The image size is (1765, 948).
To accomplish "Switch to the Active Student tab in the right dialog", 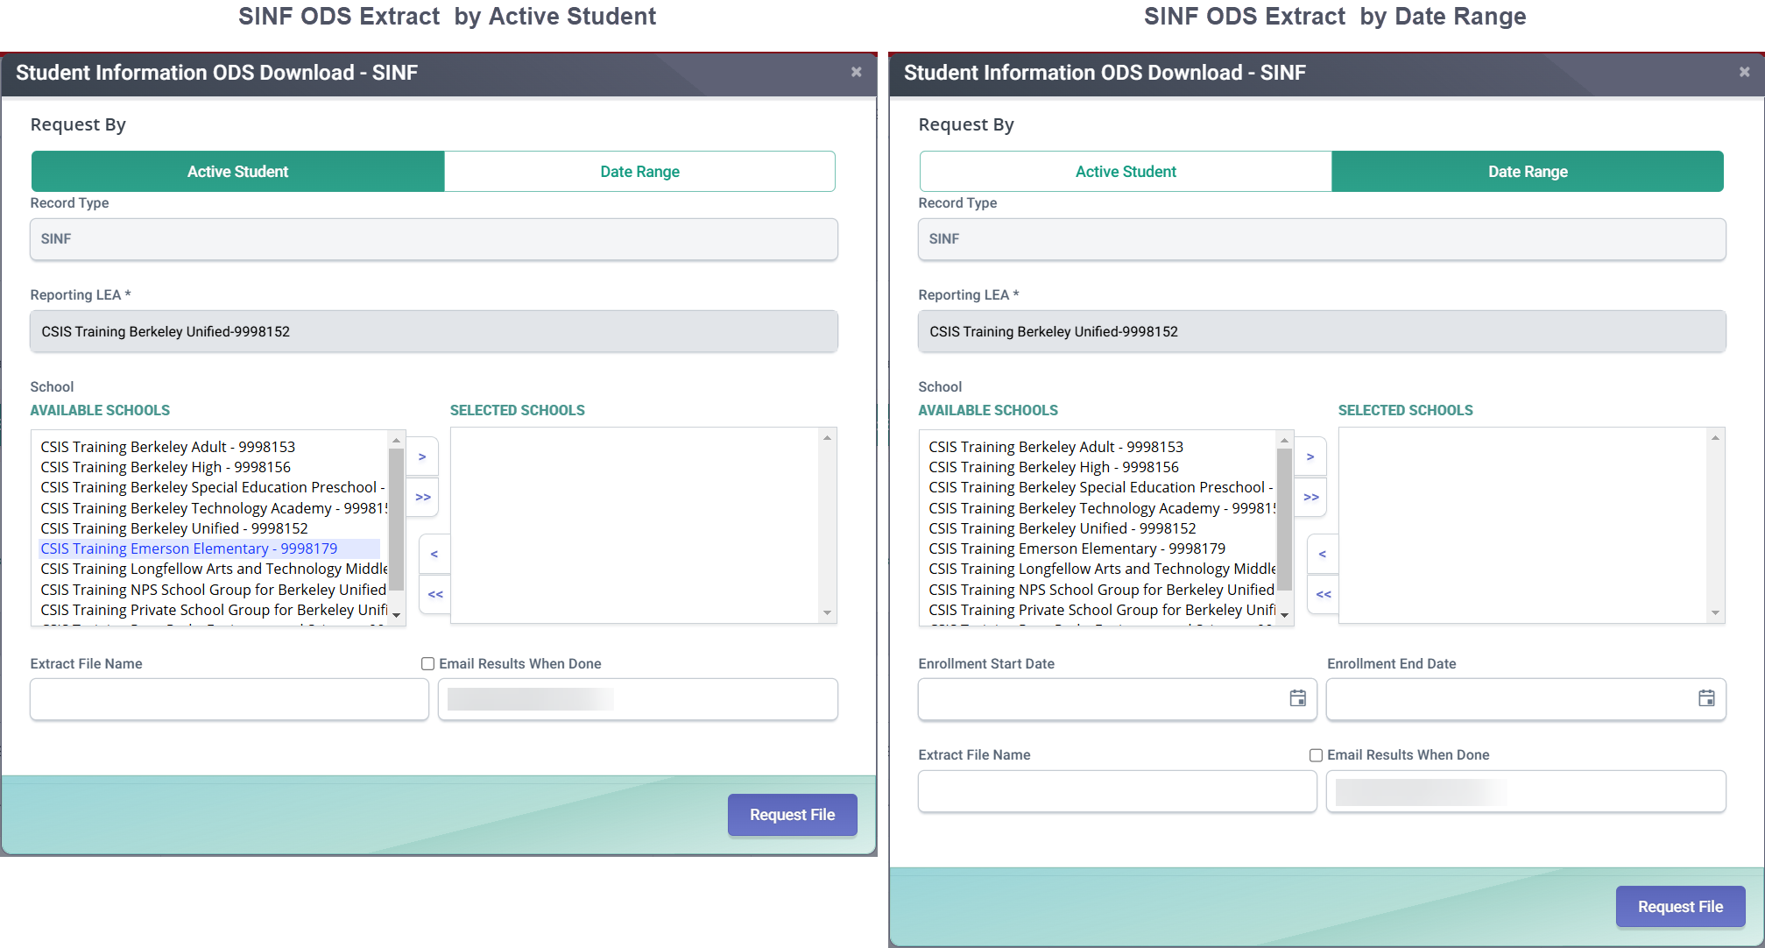I will point(1125,171).
